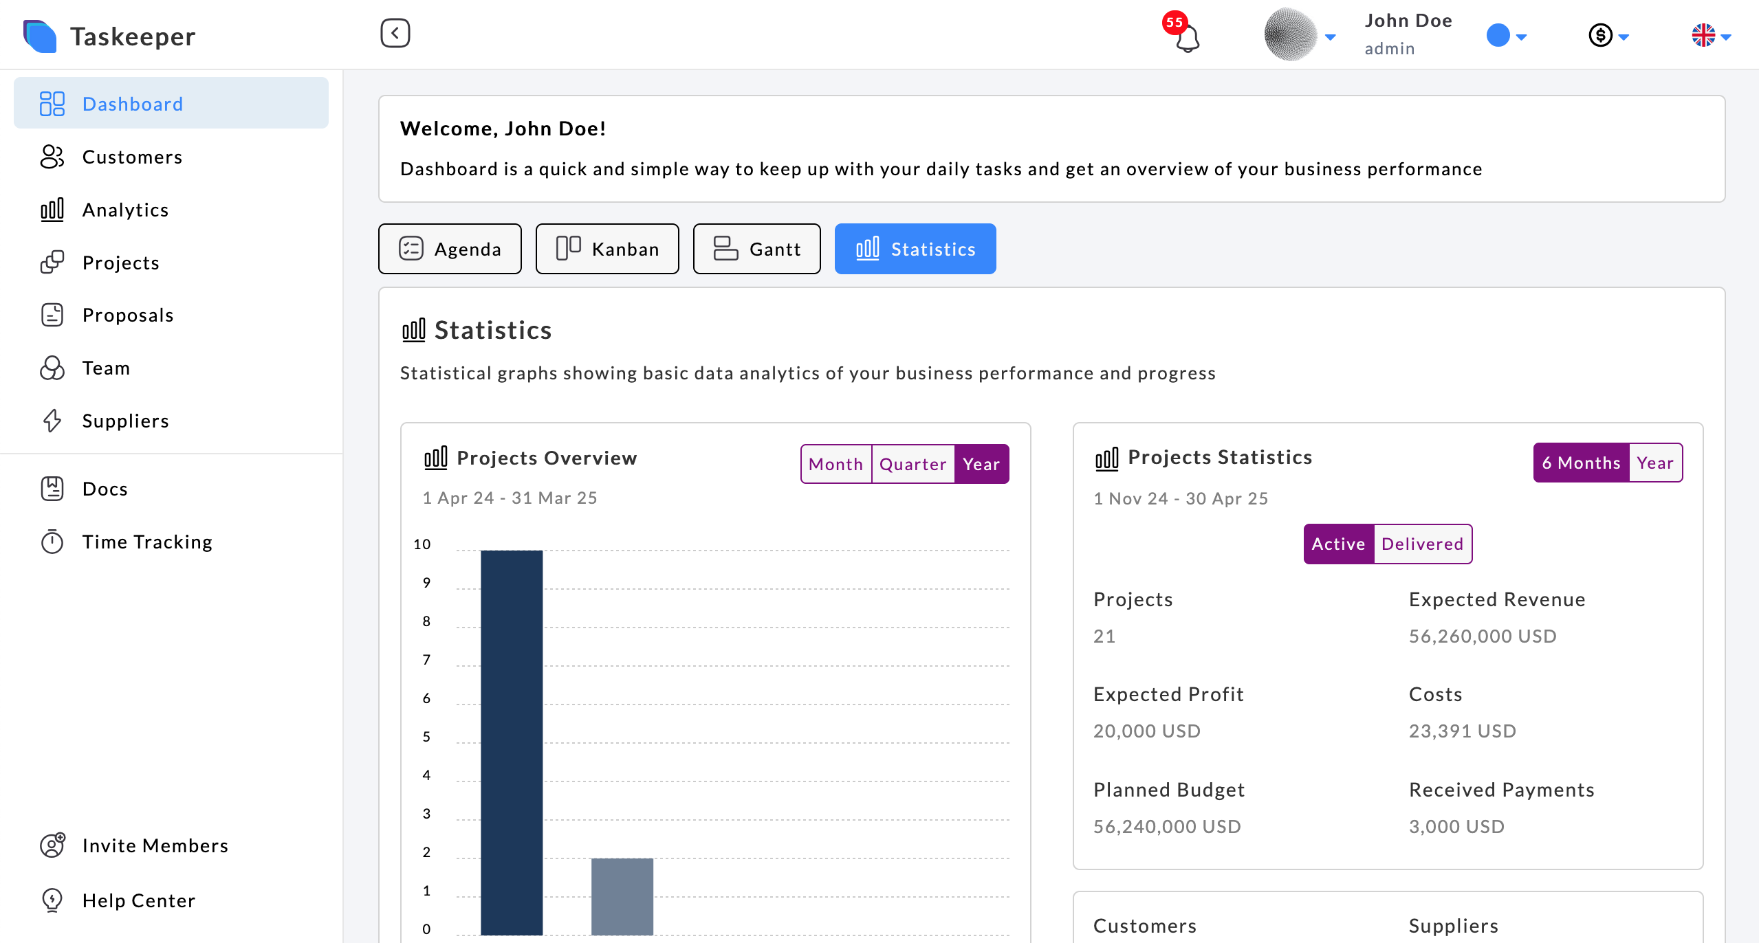
Task: Open the currency dollar dropdown
Action: pyautogui.click(x=1608, y=36)
